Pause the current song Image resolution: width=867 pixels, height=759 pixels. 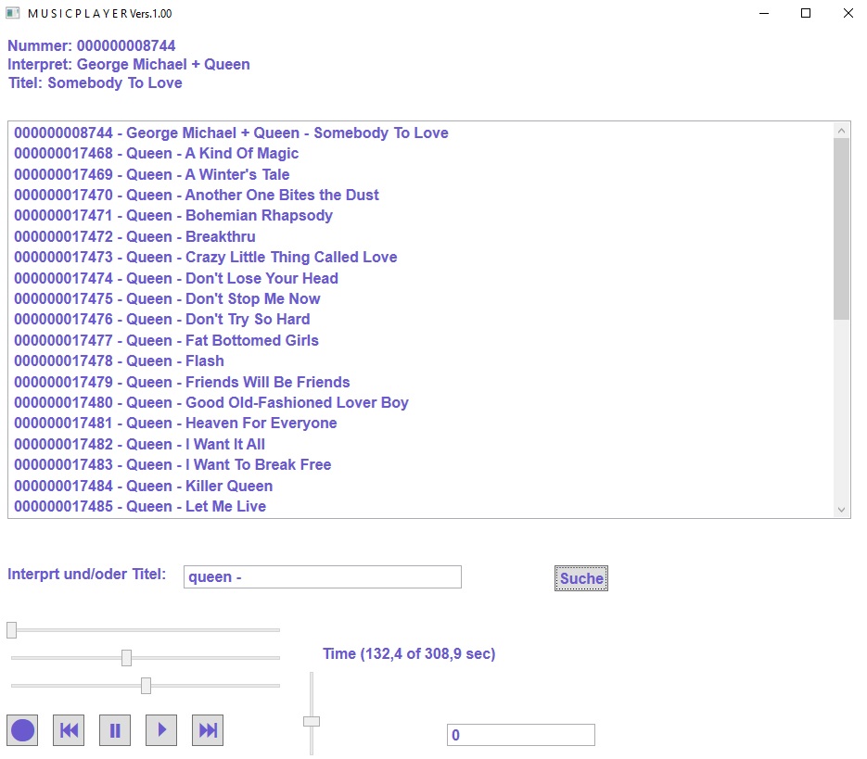tap(115, 730)
